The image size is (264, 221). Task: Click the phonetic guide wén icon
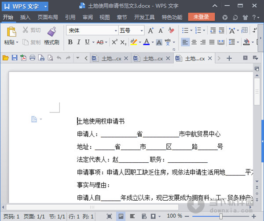168,42
